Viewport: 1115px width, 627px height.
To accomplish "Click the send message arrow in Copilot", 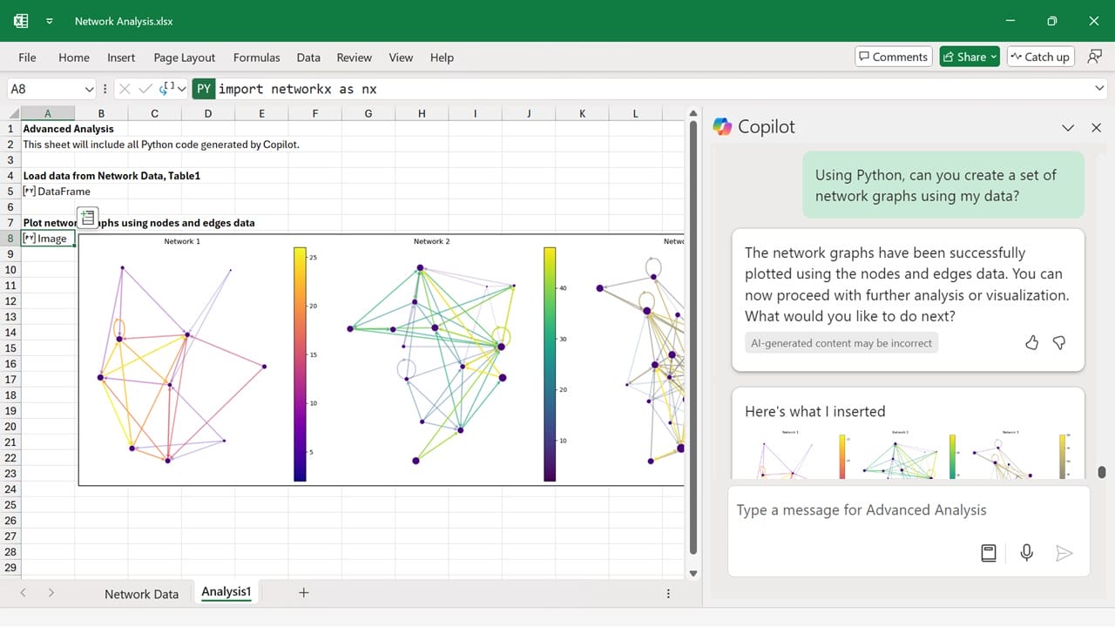I will pos(1064,552).
